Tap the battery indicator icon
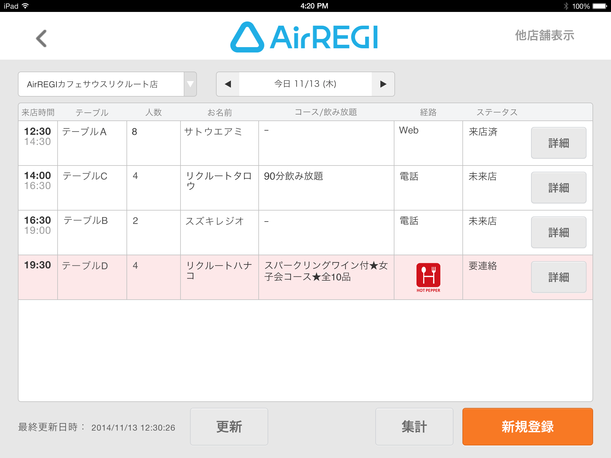 [600, 6]
